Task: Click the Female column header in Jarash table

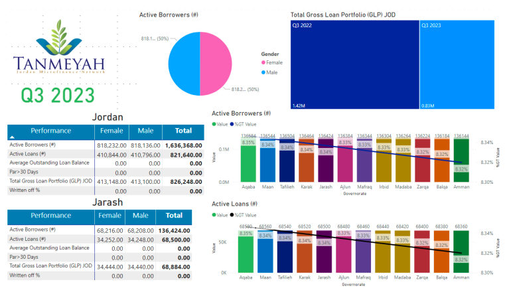Action: pyautogui.click(x=109, y=216)
